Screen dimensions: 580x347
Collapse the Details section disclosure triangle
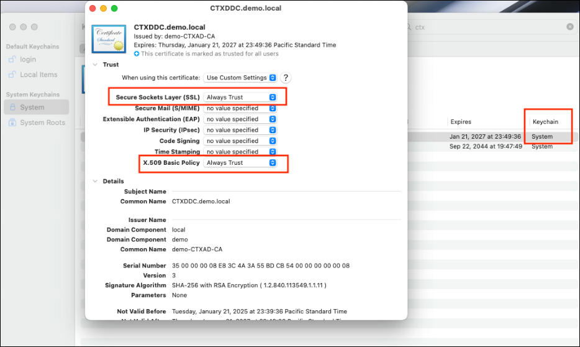[95, 181]
